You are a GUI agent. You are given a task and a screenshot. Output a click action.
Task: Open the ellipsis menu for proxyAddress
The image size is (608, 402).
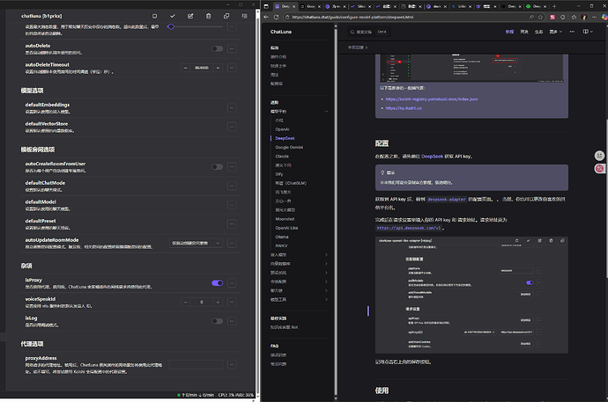232,364
